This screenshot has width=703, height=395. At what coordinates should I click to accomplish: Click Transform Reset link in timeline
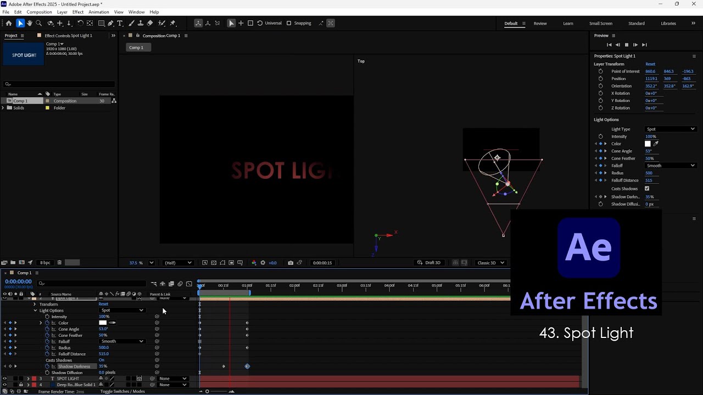click(103, 304)
